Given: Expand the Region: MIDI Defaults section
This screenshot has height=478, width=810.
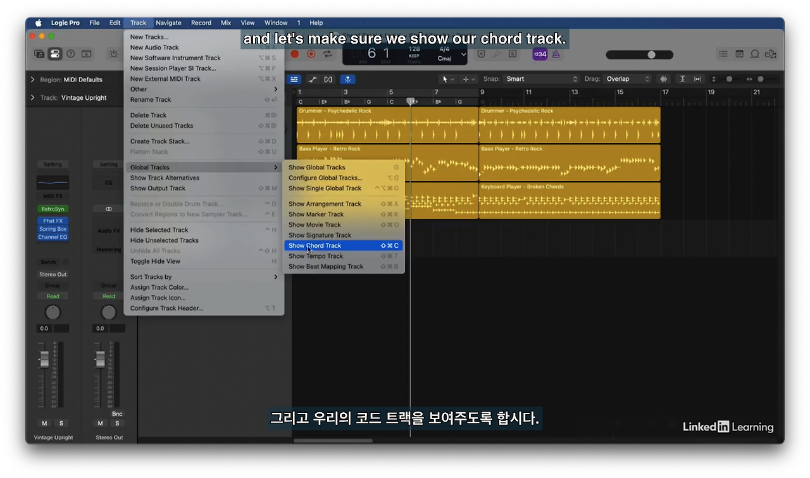Looking at the screenshot, I should [x=33, y=80].
